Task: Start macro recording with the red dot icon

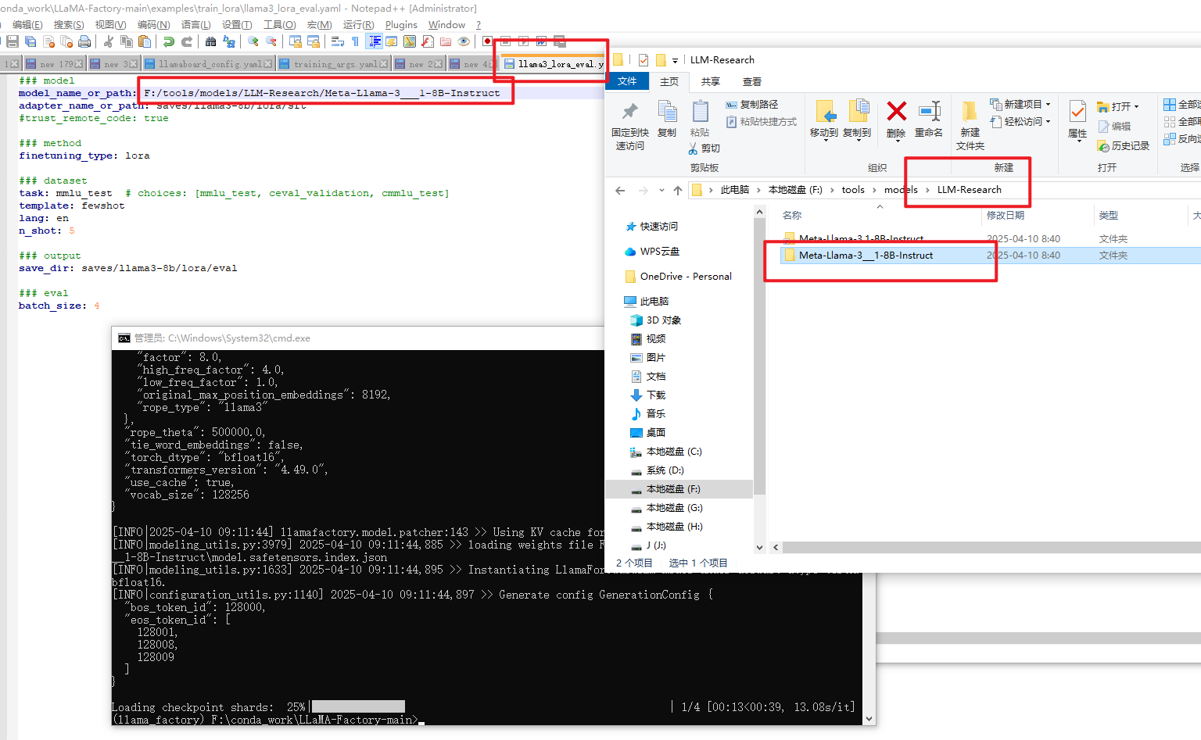Action: point(488,41)
